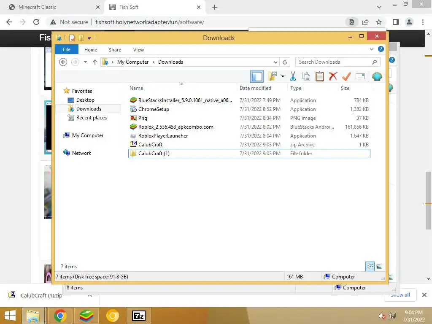
Task: Select the CalubCraft (1) folder
Action: click(x=249, y=154)
